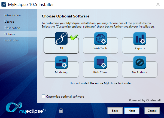Enable Customize optional software checkbox
The height and width of the screenshot is (118, 164).
43,96
